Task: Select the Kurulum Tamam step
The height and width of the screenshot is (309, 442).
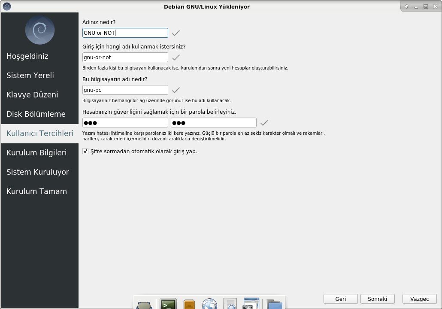Action: (x=36, y=191)
